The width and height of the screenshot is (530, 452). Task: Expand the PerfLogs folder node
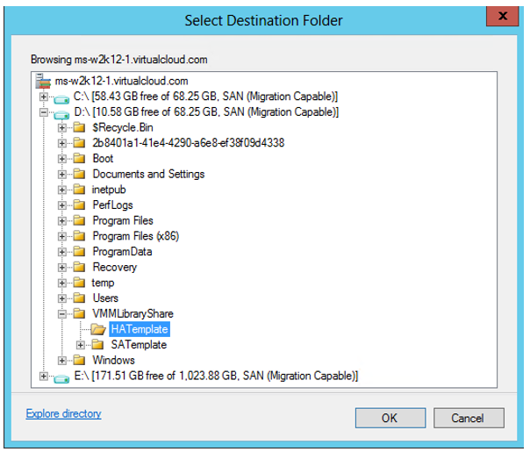click(61, 205)
